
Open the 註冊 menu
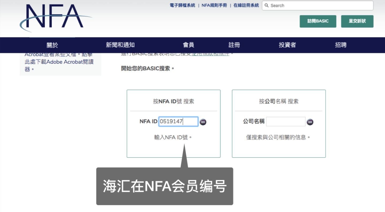(234, 45)
